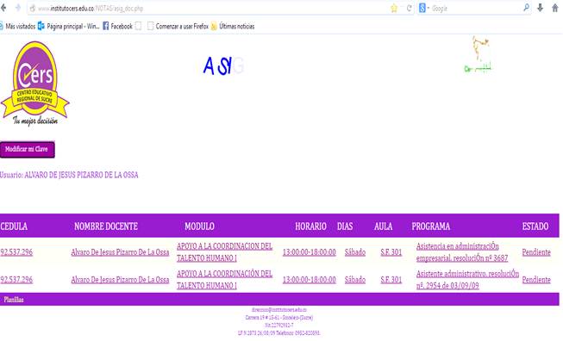Select Asistente administrativo program link

pyautogui.click(x=467, y=279)
